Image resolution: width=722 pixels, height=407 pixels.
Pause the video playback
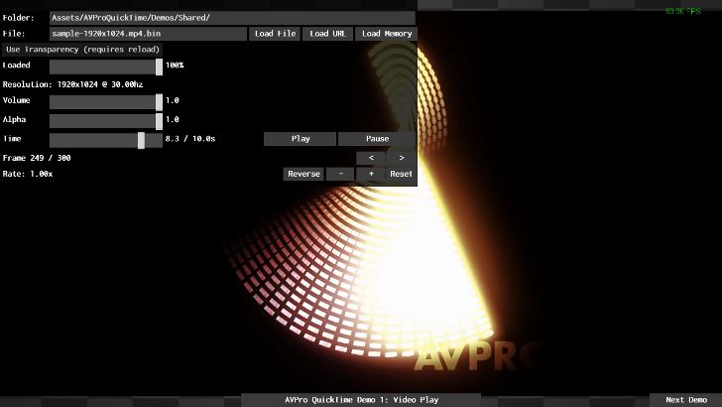point(377,139)
